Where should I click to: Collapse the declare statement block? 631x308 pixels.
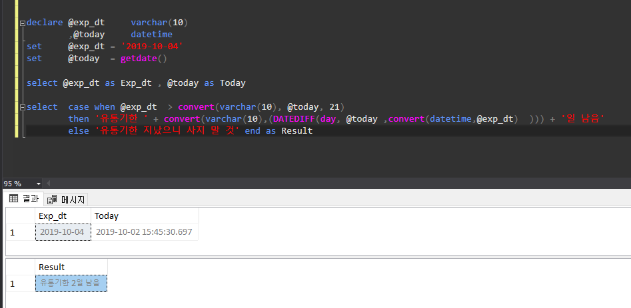(23, 23)
